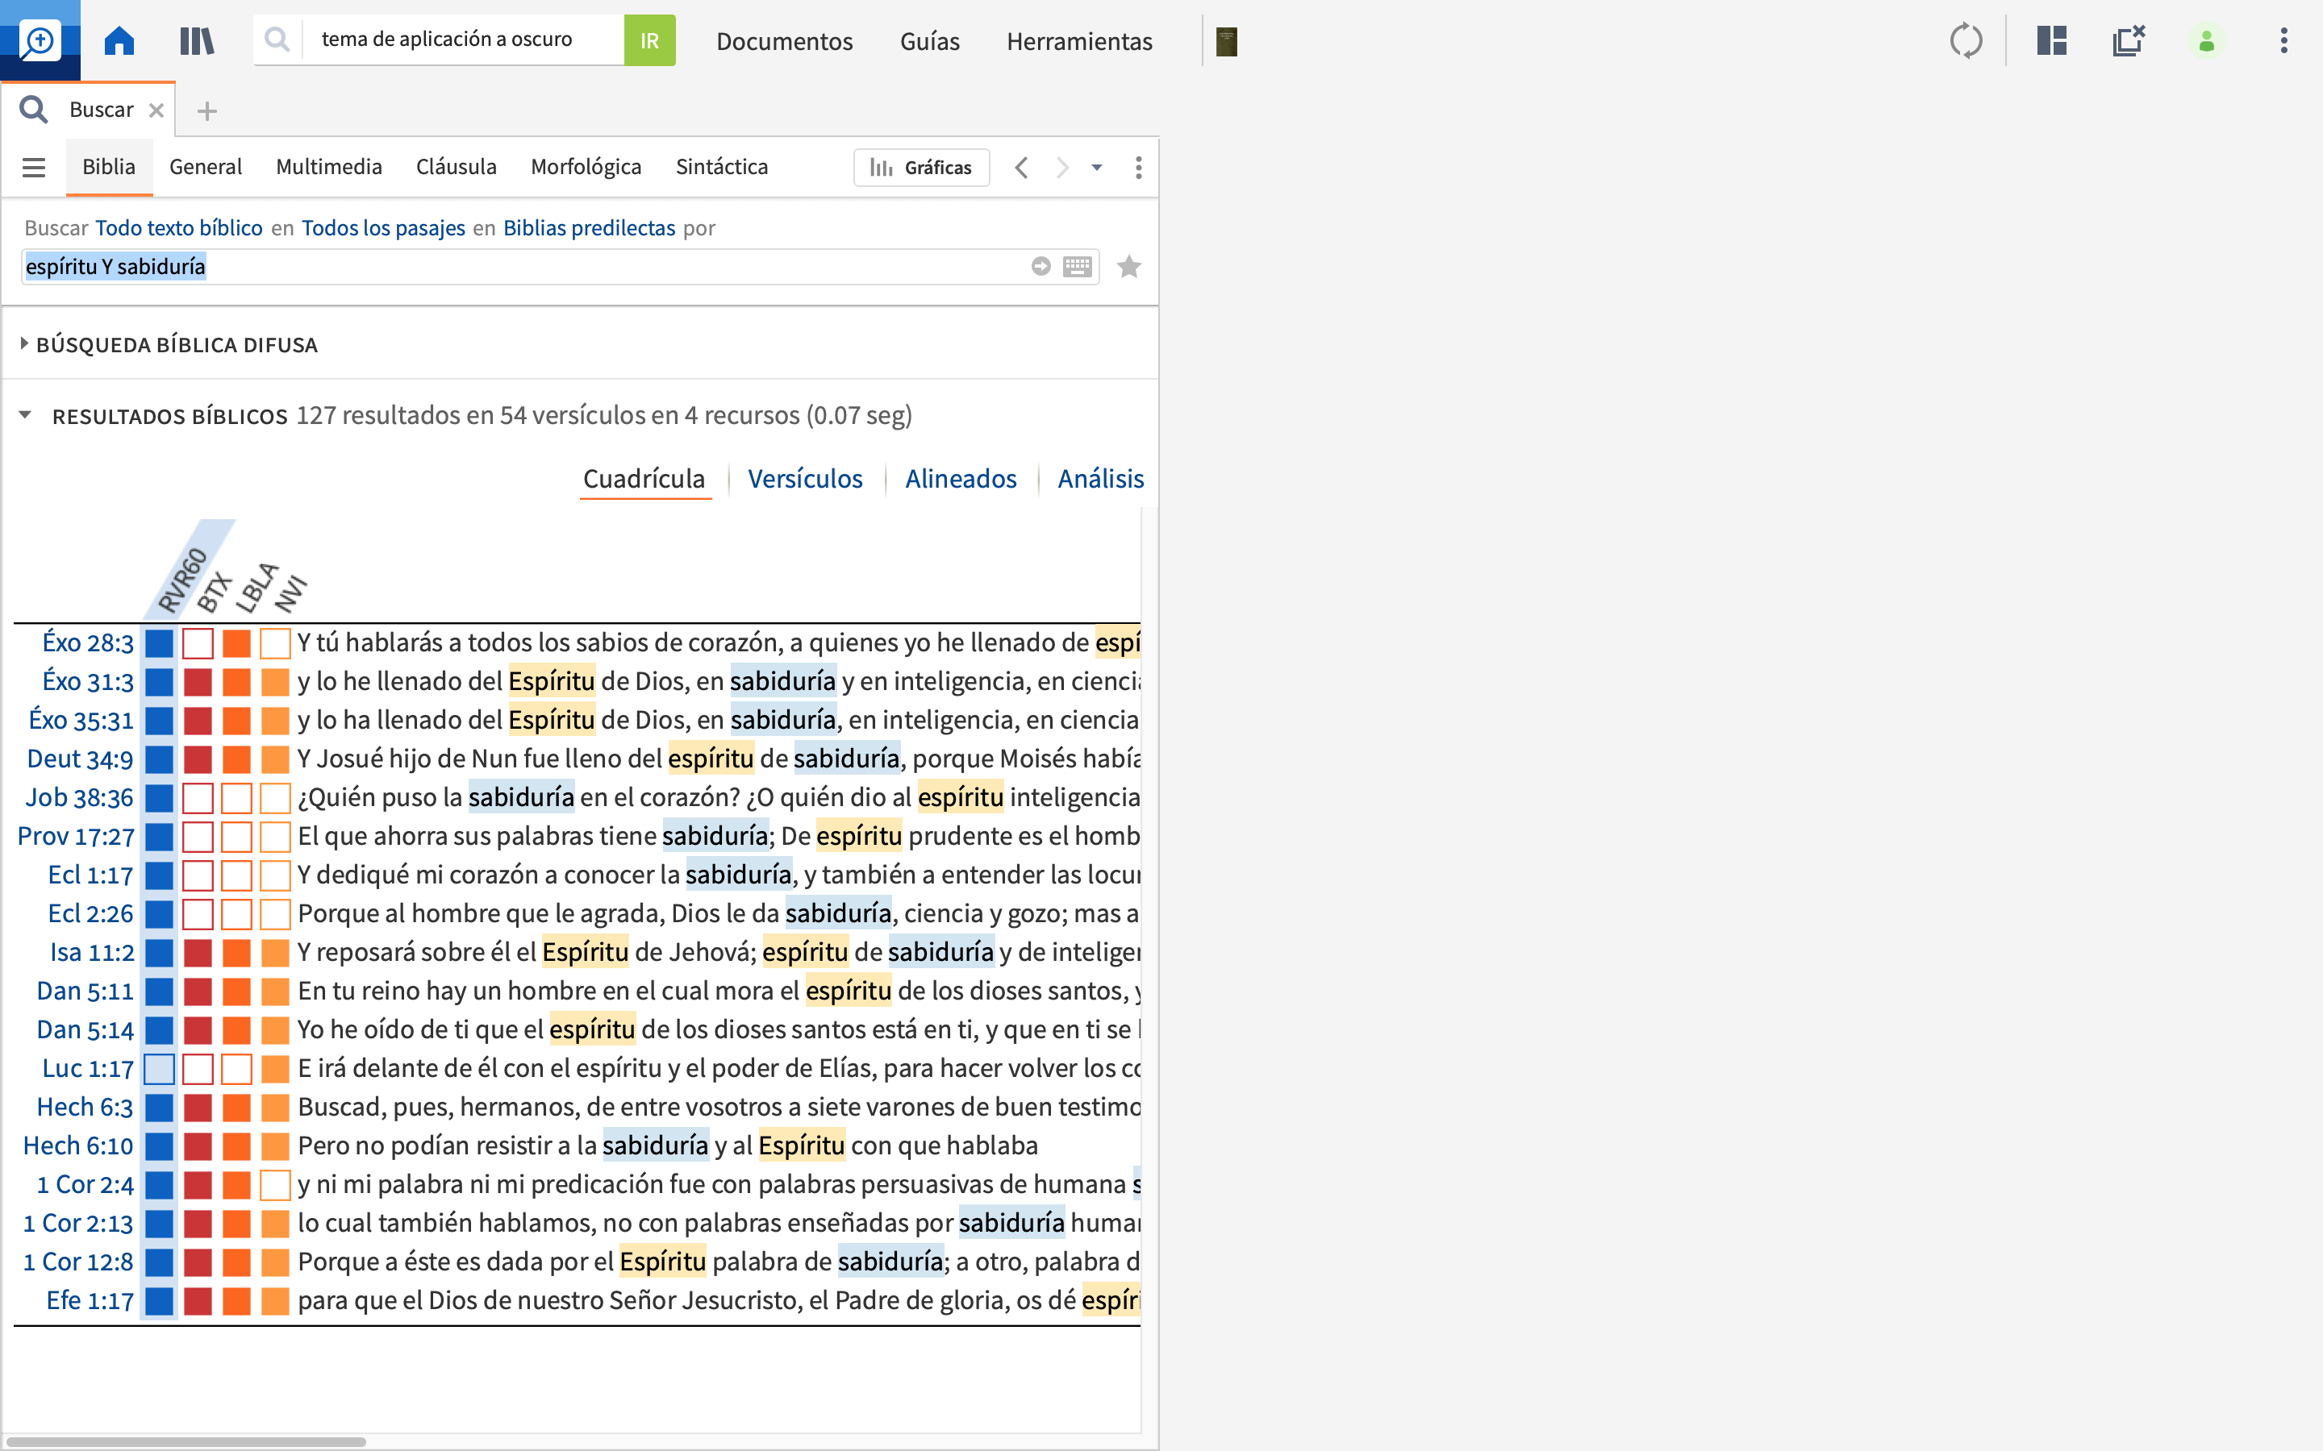Switch to Versículos view
This screenshot has width=2323, height=1451.
[x=804, y=479]
